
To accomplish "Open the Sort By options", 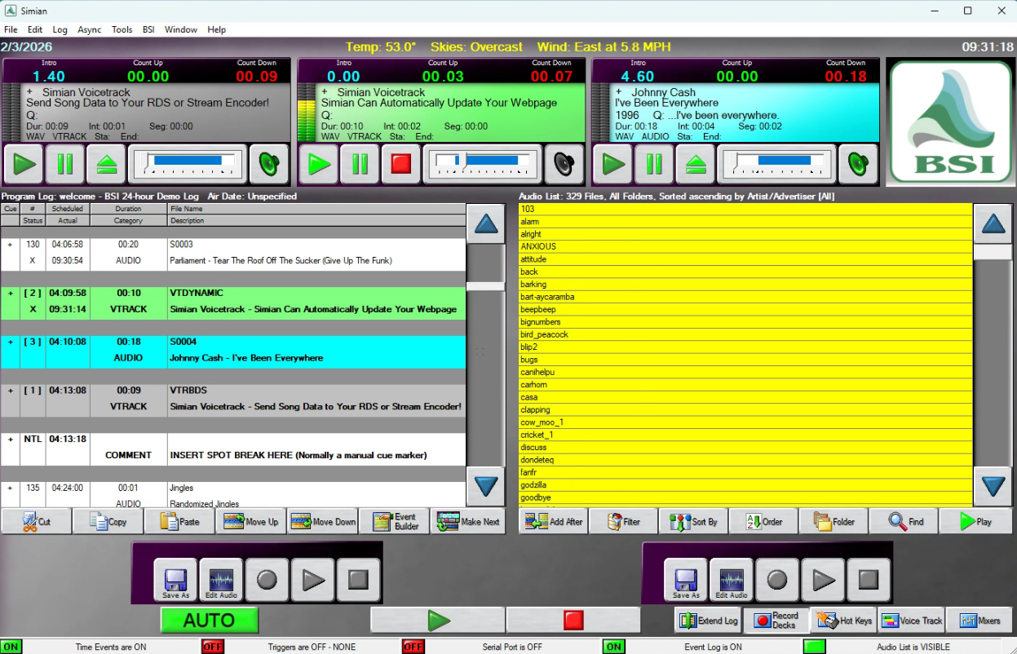I will click(x=693, y=520).
